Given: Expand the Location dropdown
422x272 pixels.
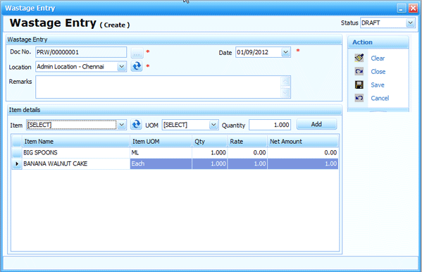Looking at the screenshot, I should click(122, 66).
